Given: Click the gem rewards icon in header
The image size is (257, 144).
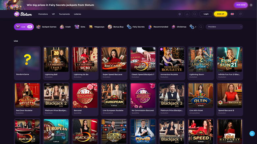Looking at the screenshot, I should [x=180, y=14].
